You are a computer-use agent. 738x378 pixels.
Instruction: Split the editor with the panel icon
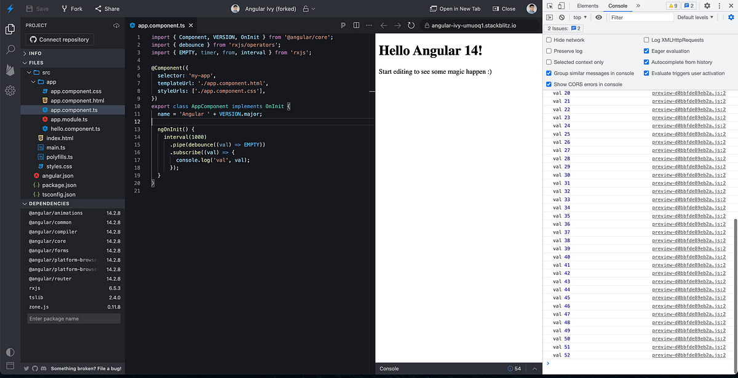tap(356, 25)
